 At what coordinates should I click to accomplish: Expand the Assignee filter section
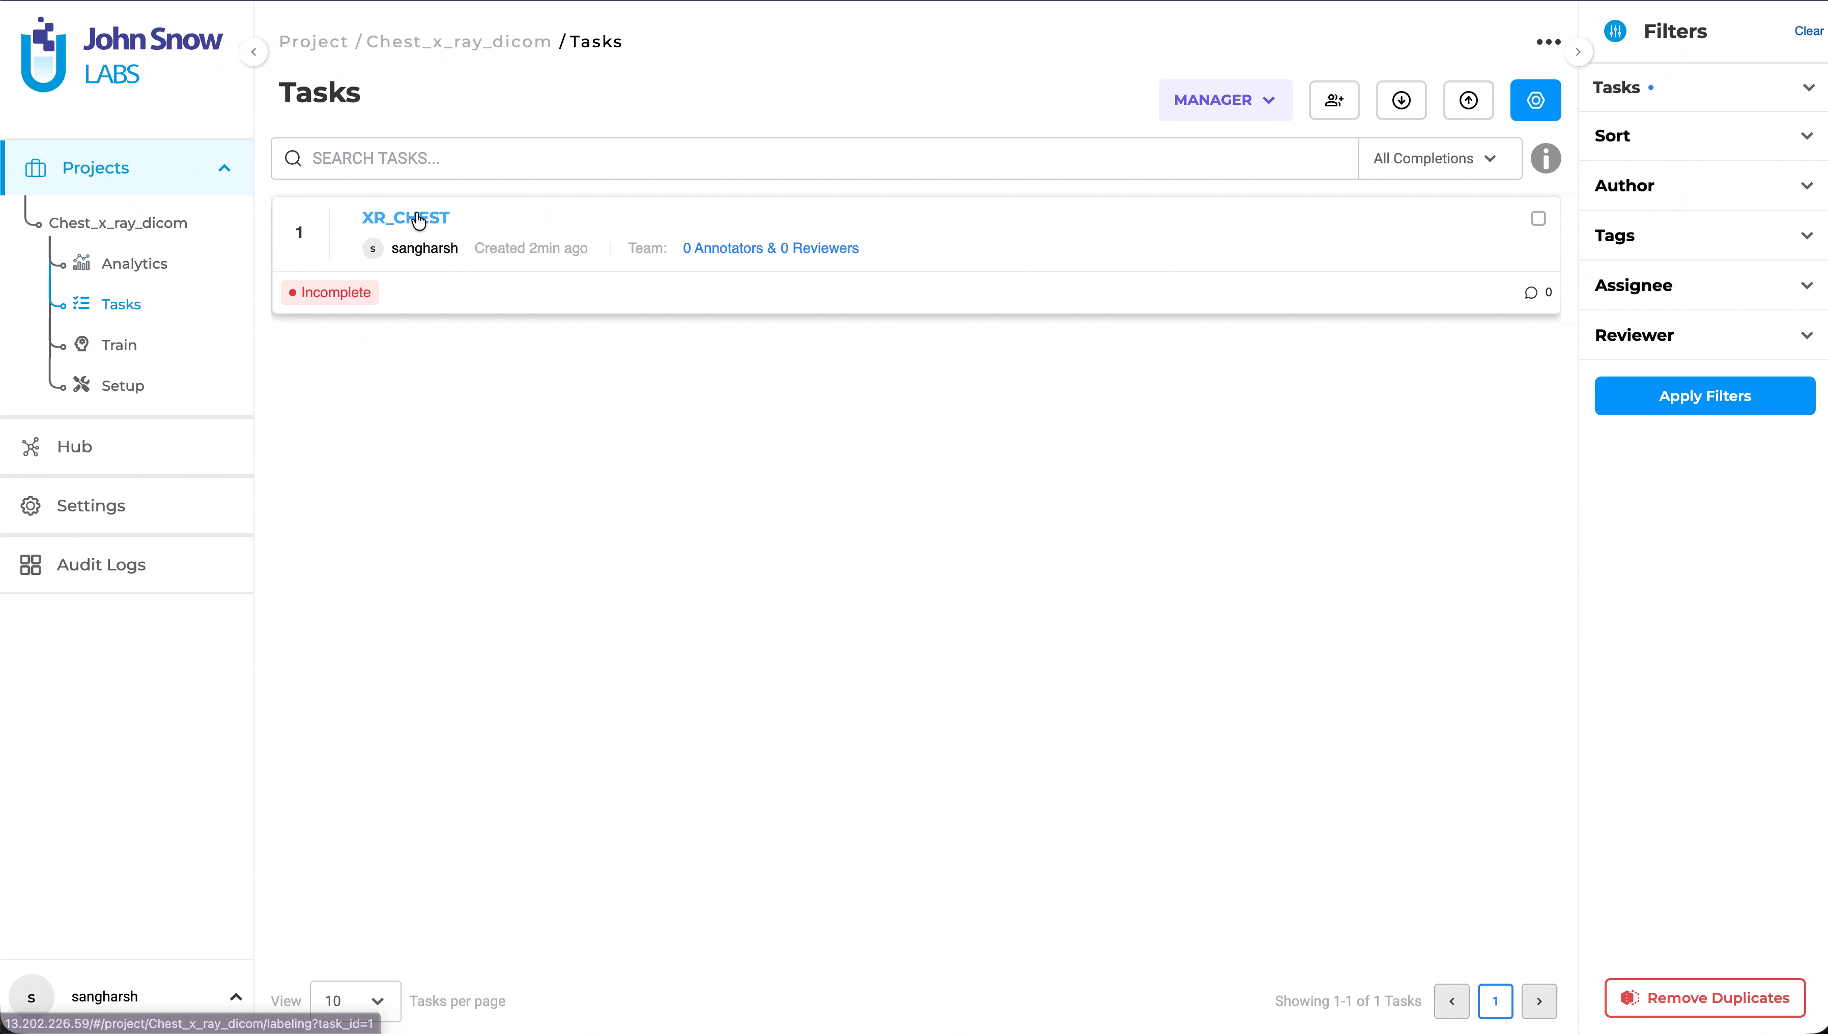tap(1703, 285)
